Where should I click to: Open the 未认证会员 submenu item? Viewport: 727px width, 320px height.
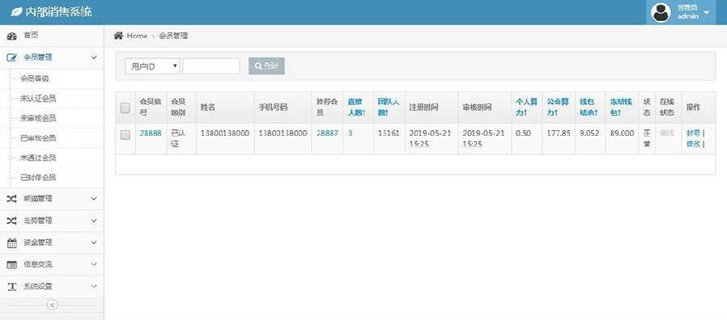pyautogui.click(x=39, y=99)
